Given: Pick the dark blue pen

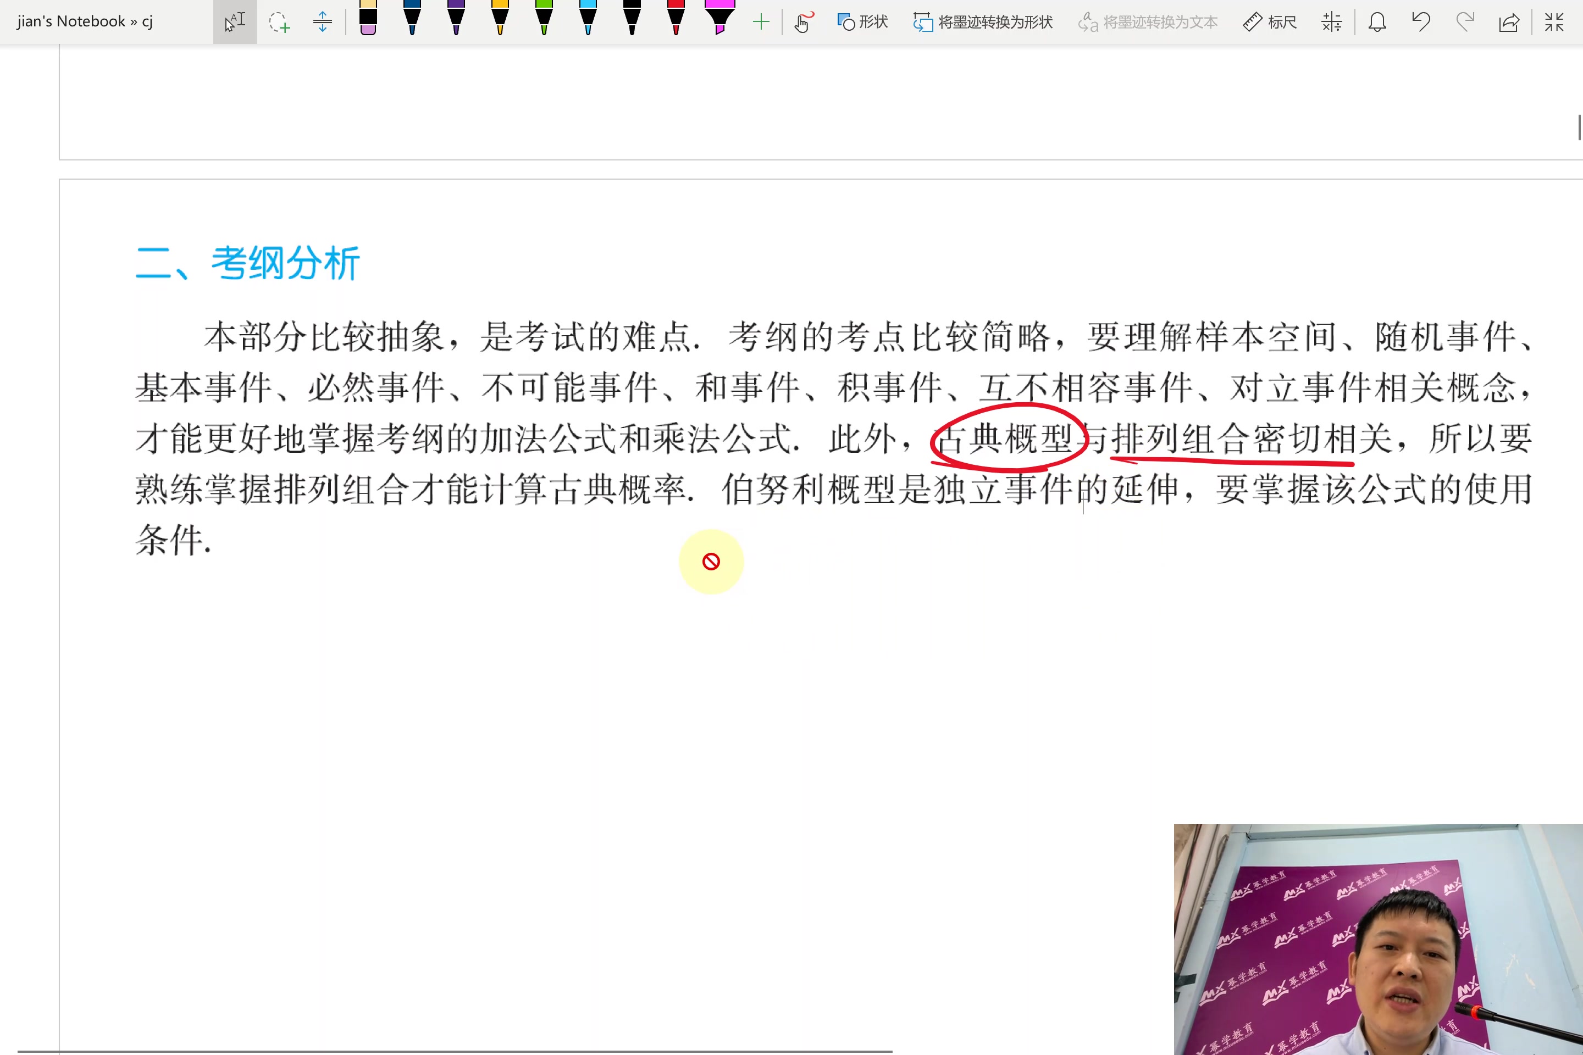Looking at the screenshot, I should [412, 19].
